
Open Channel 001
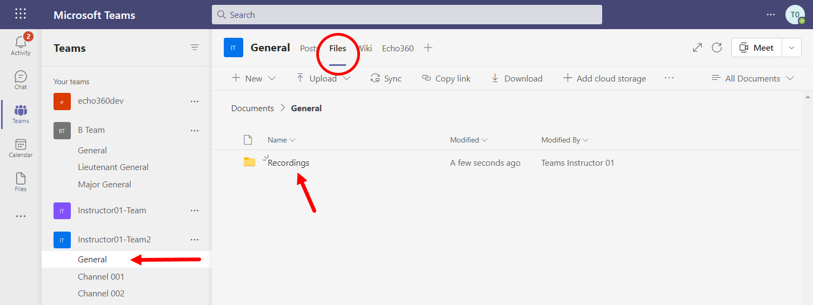point(101,276)
